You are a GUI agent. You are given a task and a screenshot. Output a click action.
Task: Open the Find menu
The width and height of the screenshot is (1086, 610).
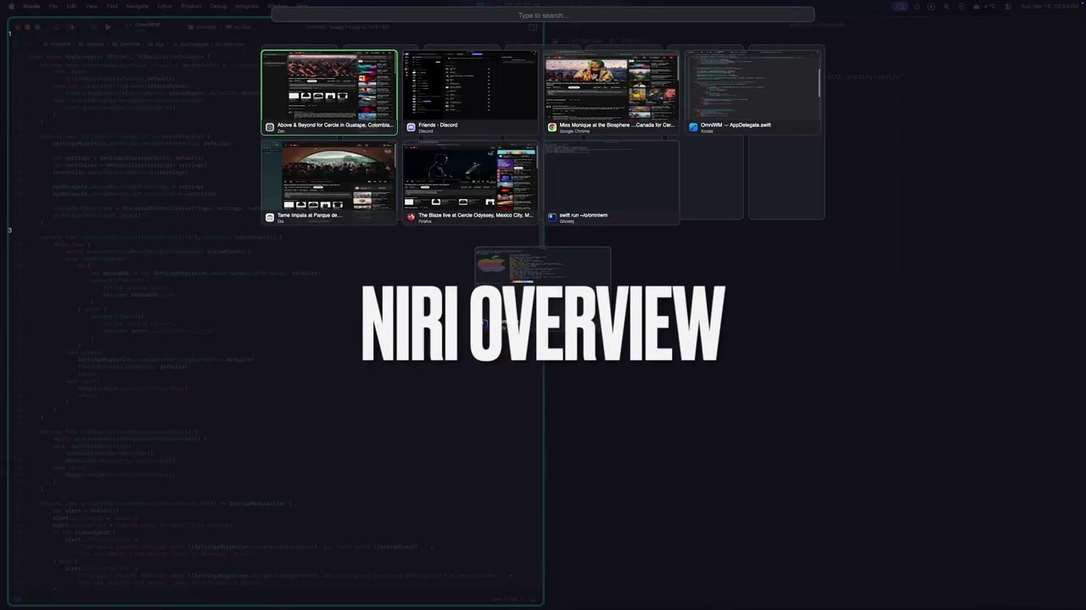112,6
